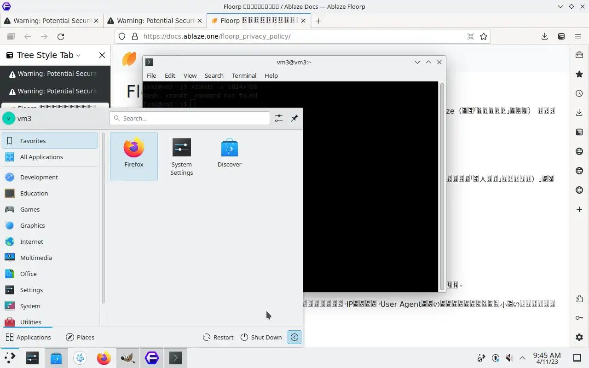Open Development category in launcher

50,177
